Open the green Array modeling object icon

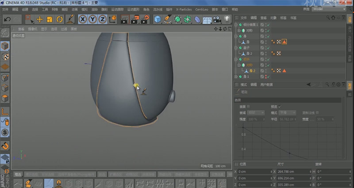(187, 19)
